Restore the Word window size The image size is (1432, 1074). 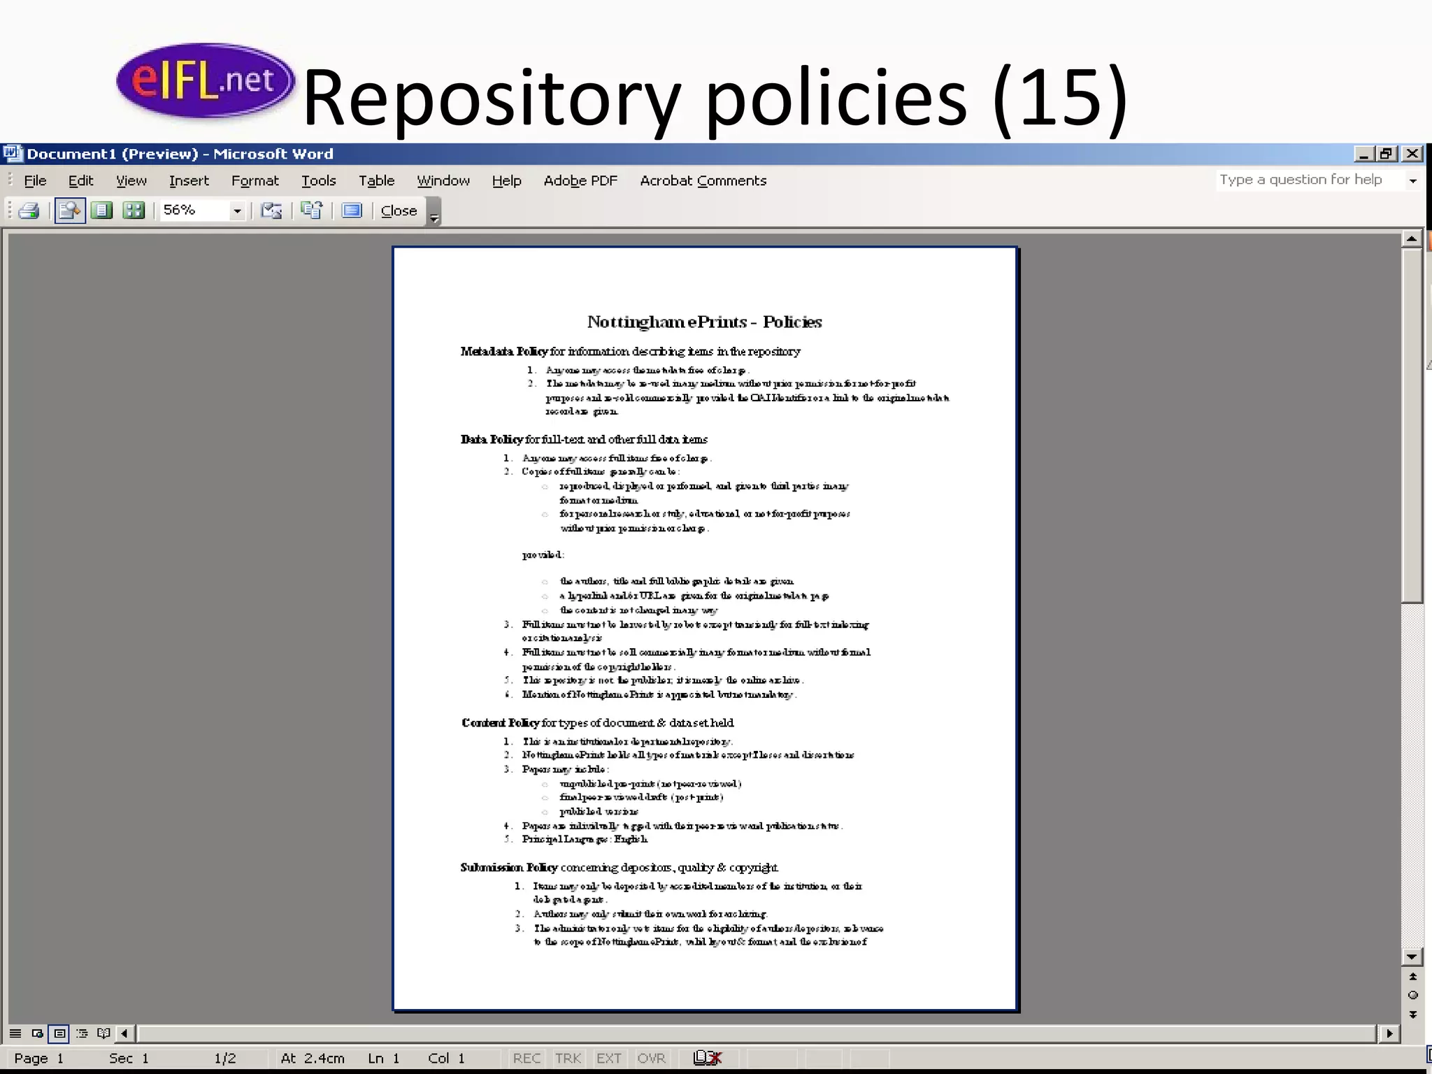[1387, 153]
